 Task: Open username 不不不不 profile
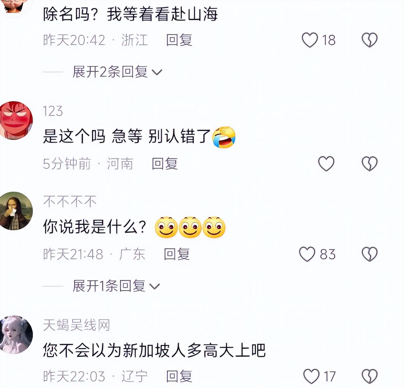pos(70,201)
